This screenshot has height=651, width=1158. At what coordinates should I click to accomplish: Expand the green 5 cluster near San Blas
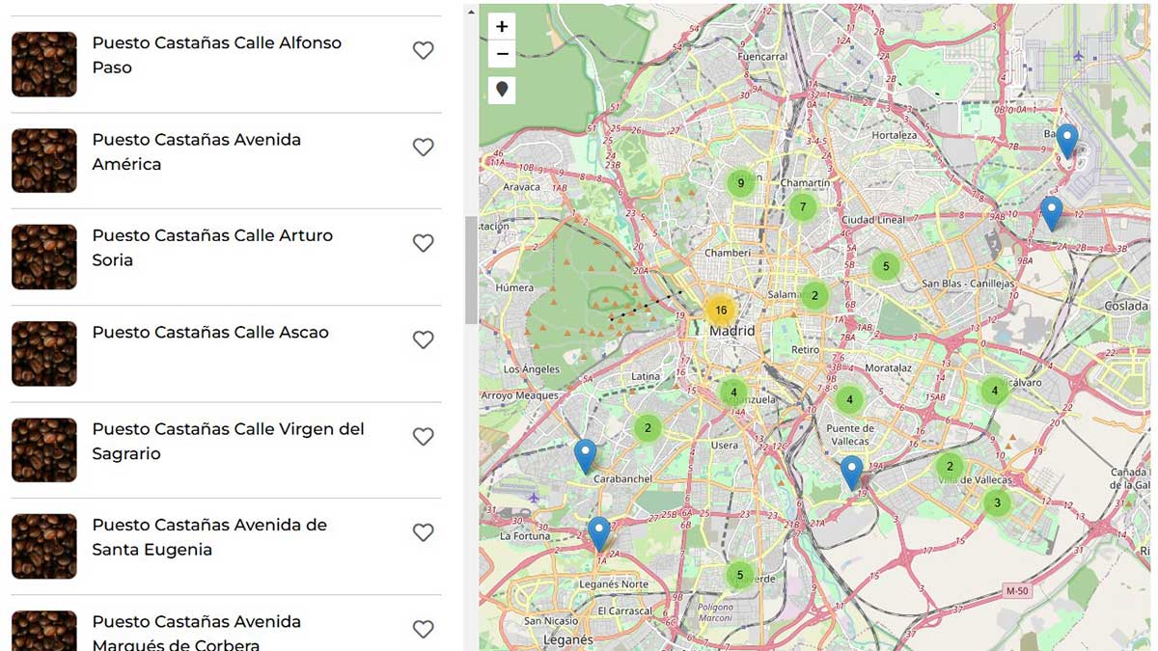885,264
